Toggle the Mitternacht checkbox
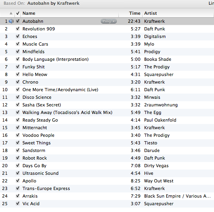This screenshot has height=212, width=214. point(18,128)
